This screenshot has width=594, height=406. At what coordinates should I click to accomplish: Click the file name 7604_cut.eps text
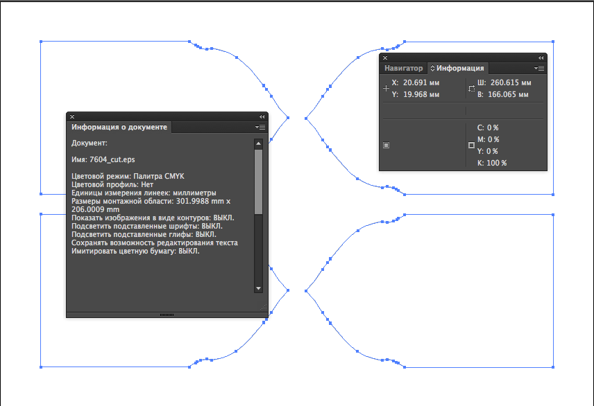click(x=112, y=159)
